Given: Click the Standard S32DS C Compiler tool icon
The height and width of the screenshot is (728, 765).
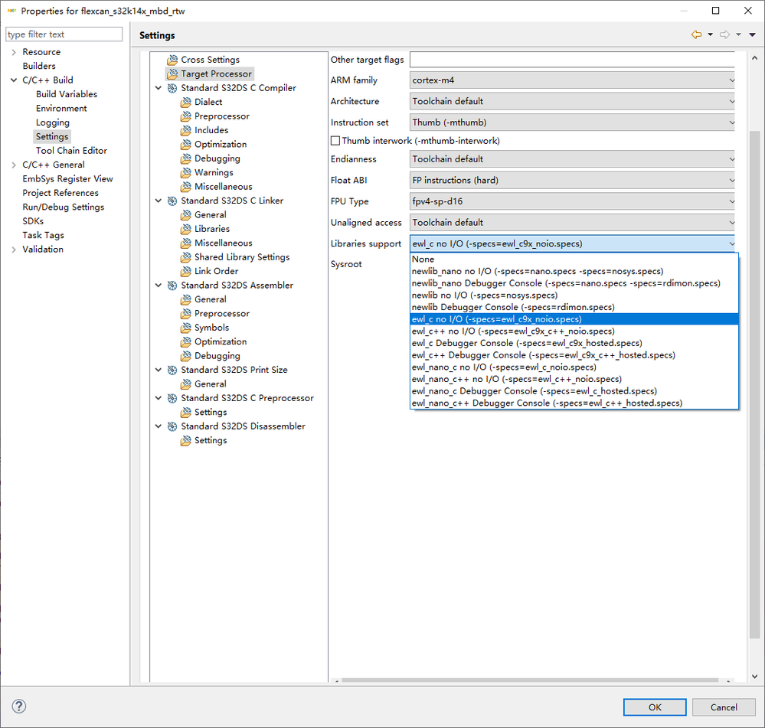Looking at the screenshot, I should coord(172,88).
